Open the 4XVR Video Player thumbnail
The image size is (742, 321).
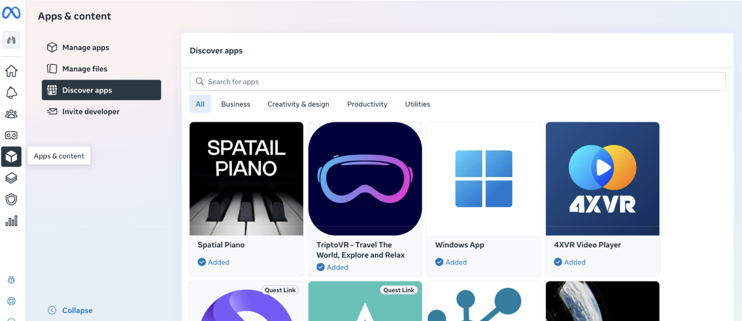pyautogui.click(x=602, y=179)
